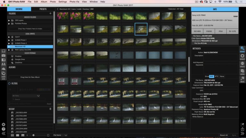Image resolution: width=246 pixels, height=138 pixels.
Task: Switch to grid view
Action: (12, 135)
